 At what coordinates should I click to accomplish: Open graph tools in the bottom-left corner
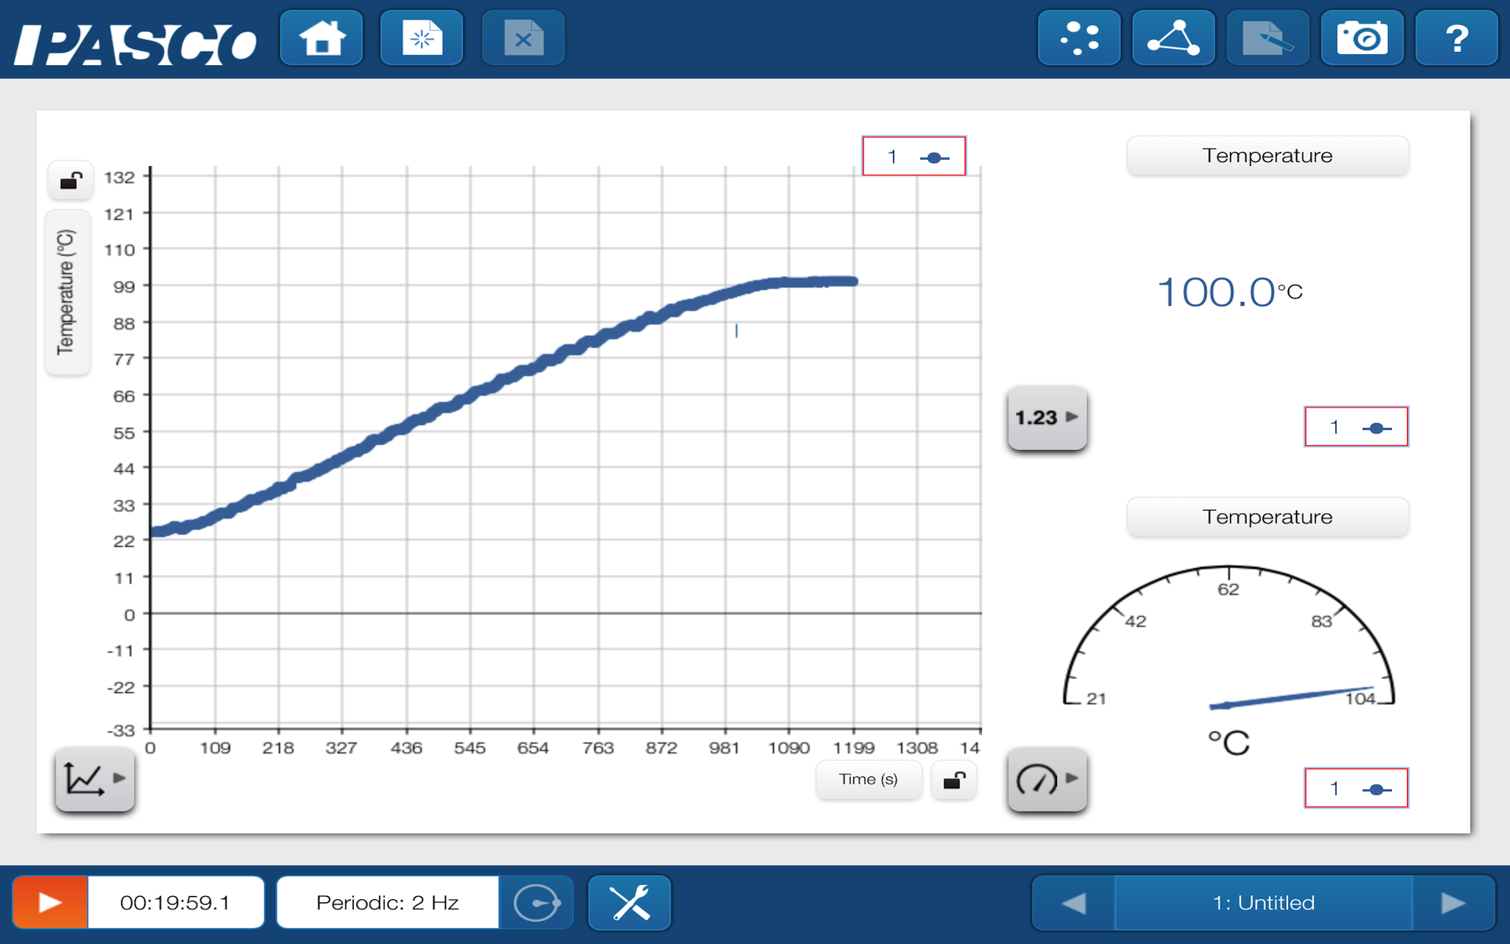(94, 780)
